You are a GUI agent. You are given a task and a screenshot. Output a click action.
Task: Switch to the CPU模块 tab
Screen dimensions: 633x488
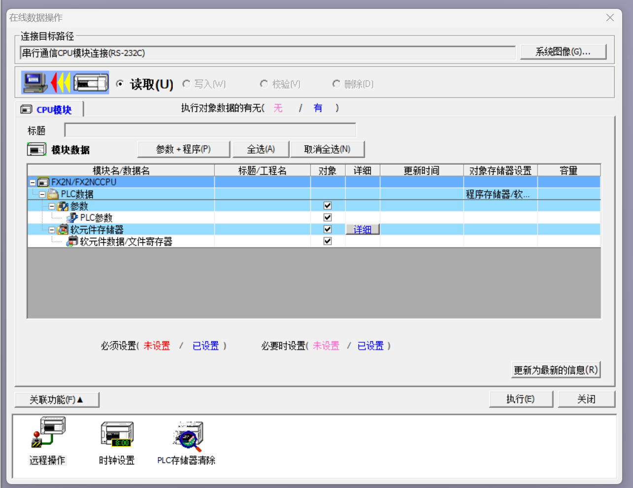(49, 109)
